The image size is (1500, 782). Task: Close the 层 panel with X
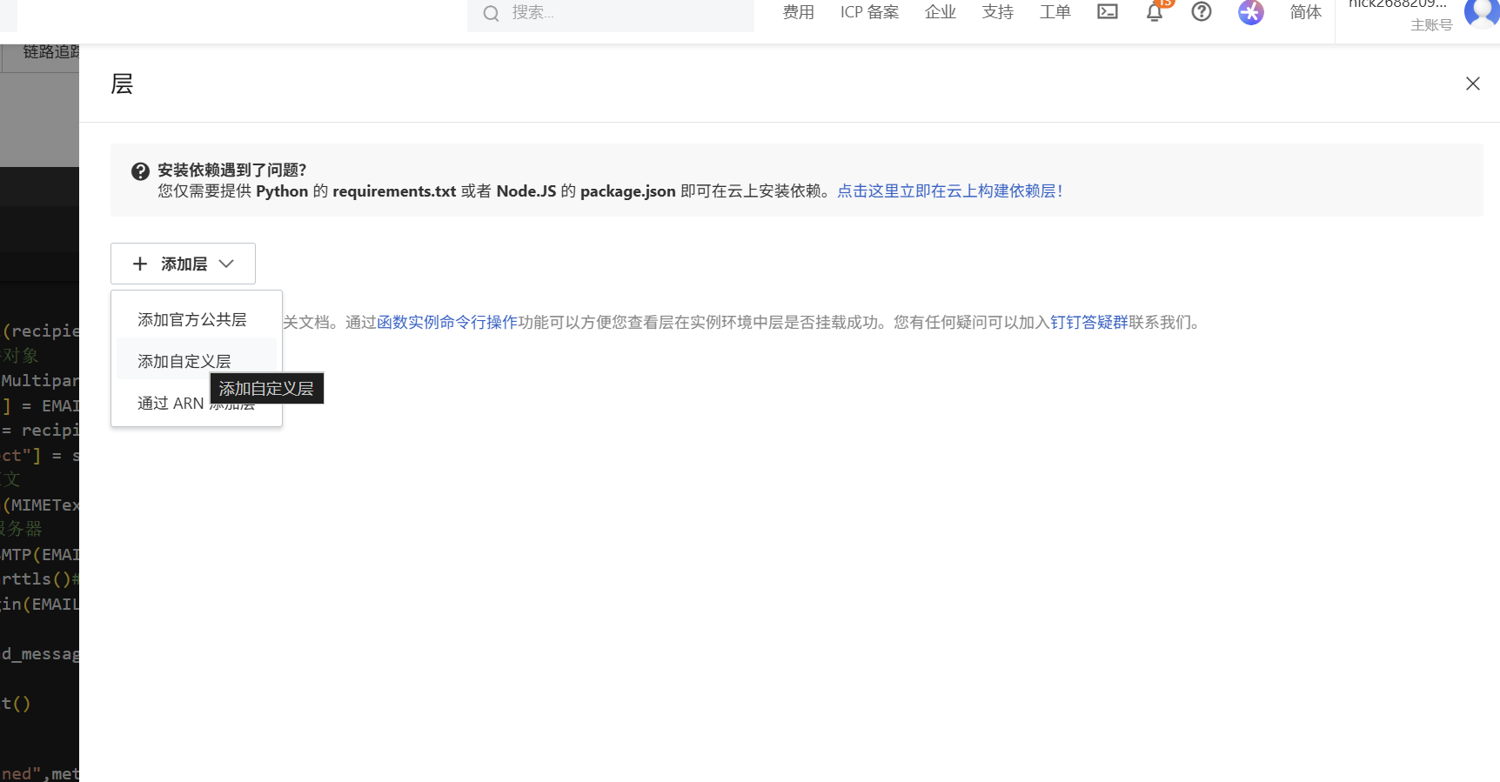coord(1472,84)
